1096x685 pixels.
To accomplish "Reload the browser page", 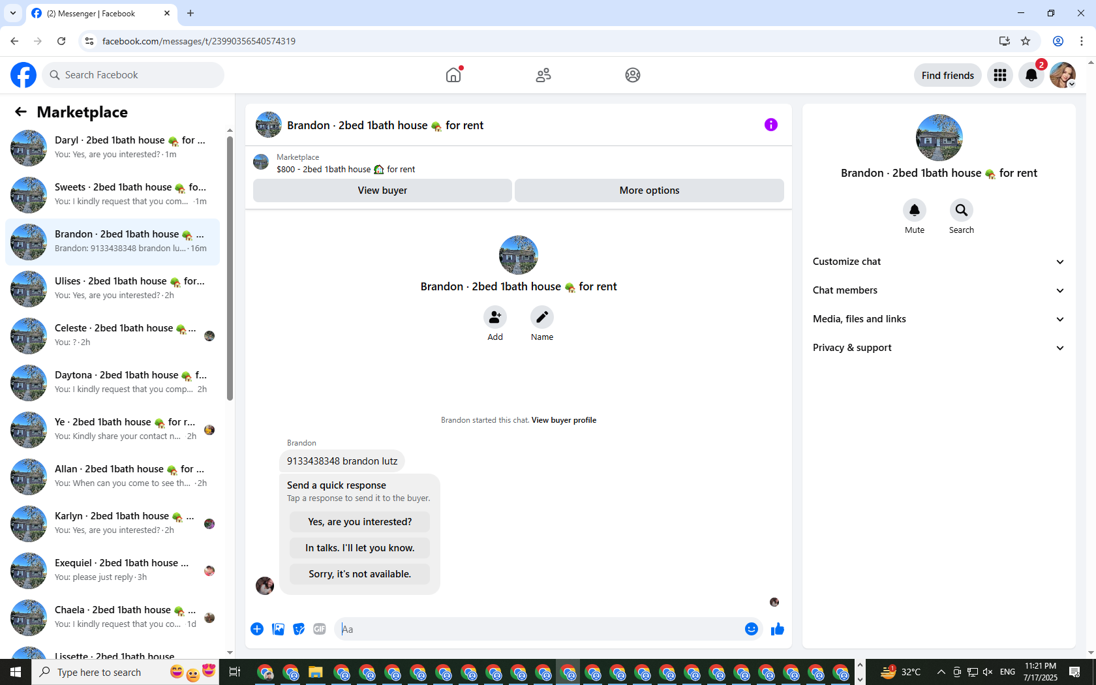I will pos(61,41).
